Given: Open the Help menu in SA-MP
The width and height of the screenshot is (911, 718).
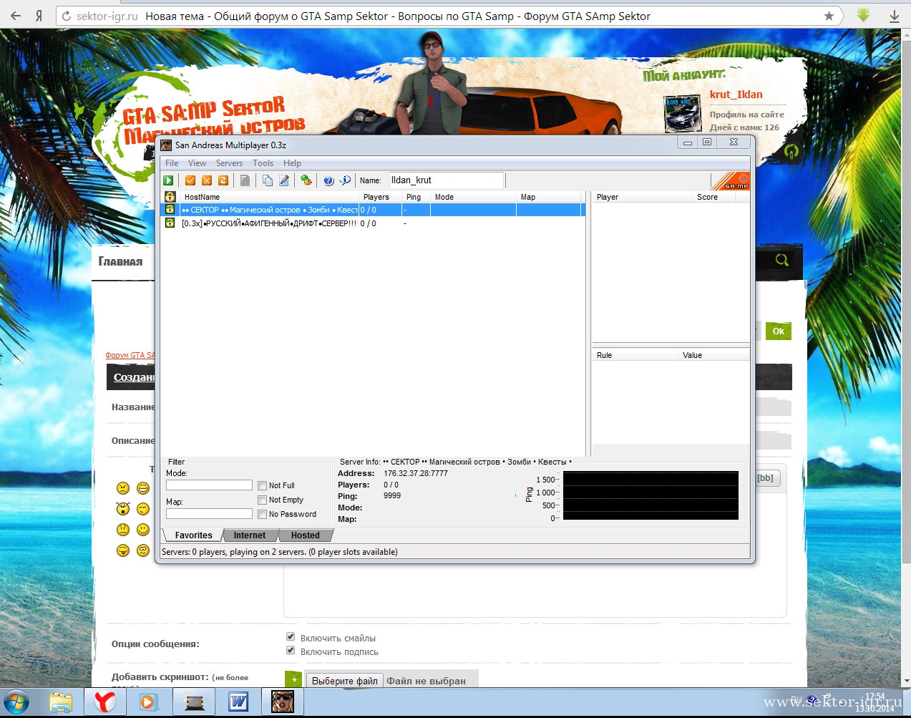Looking at the screenshot, I should tap(292, 163).
